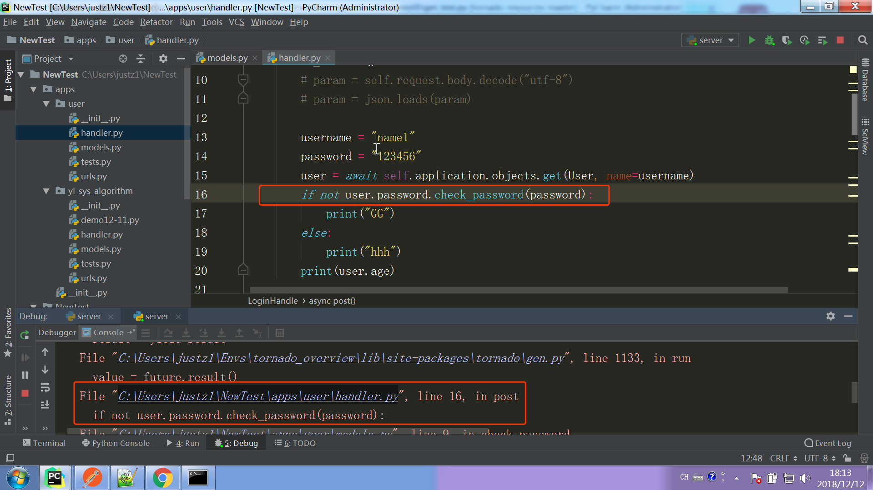Image resolution: width=873 pixels, height=490 pixels.
Task: Open the Database side panel
Action: (865, 80)
